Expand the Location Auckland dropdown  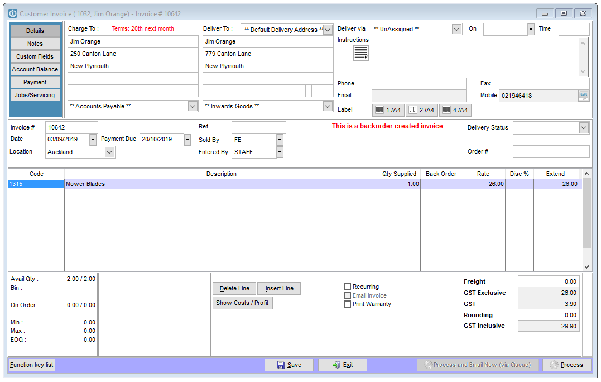pos(109,152)
